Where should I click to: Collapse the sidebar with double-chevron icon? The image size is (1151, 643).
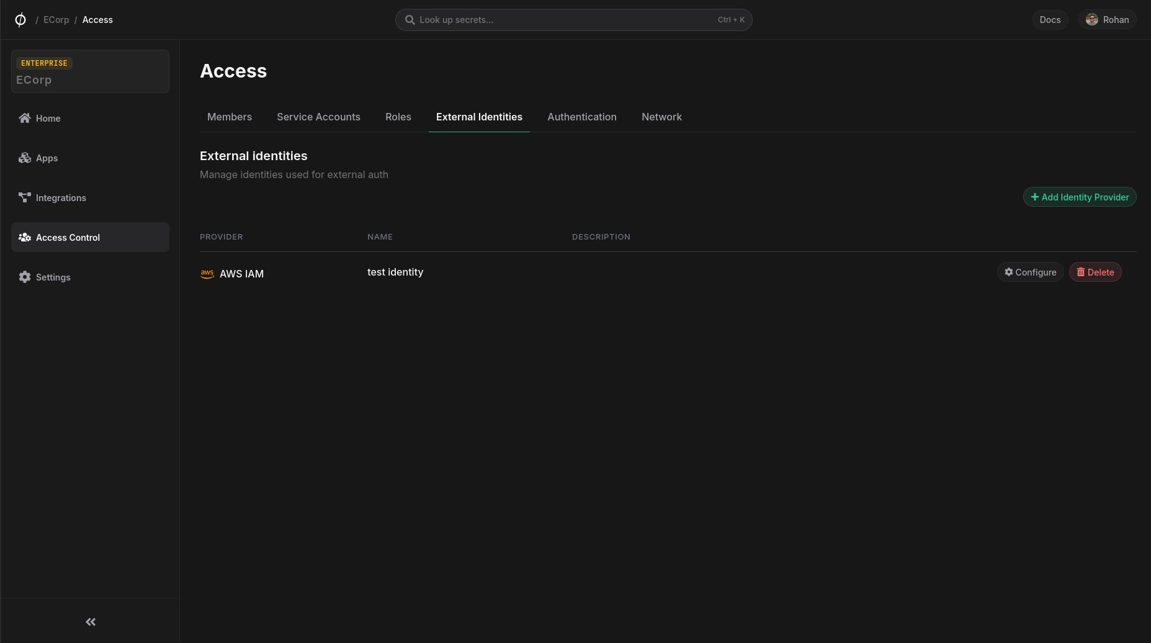coord(91,622)
